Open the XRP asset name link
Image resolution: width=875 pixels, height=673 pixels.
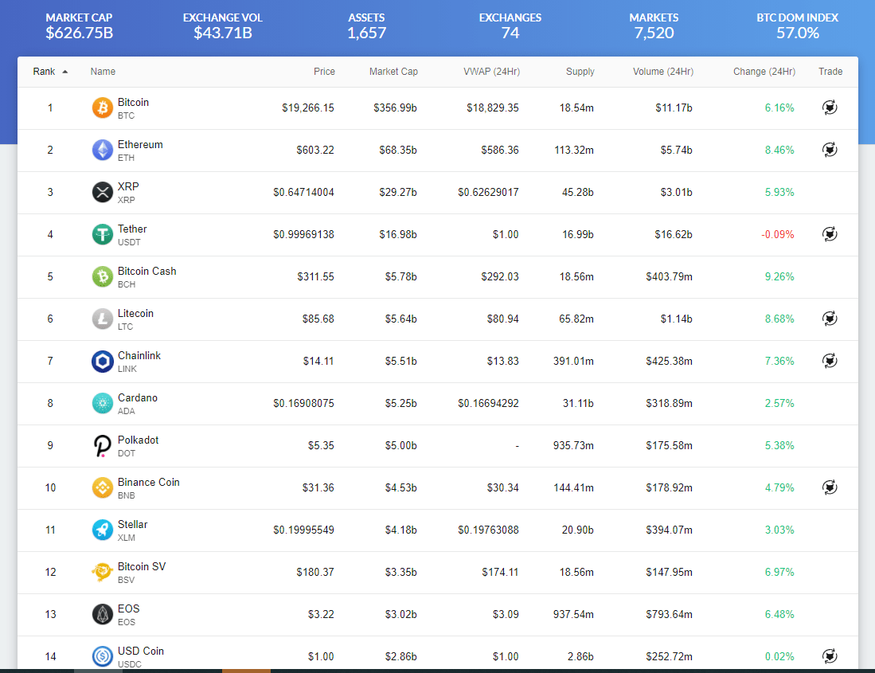(128, 187)
